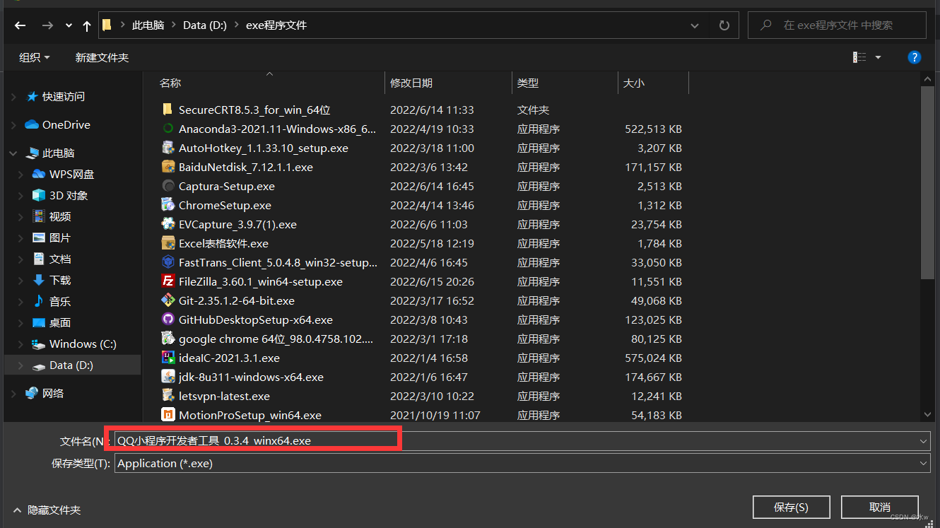Expand 快速访问 in navigation pane
This screenshot has width=940, height=528.
tap(13, 97)
